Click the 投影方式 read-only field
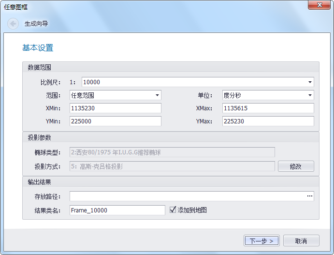The height and width of the screenshot is (255, 334). point(172,166)
